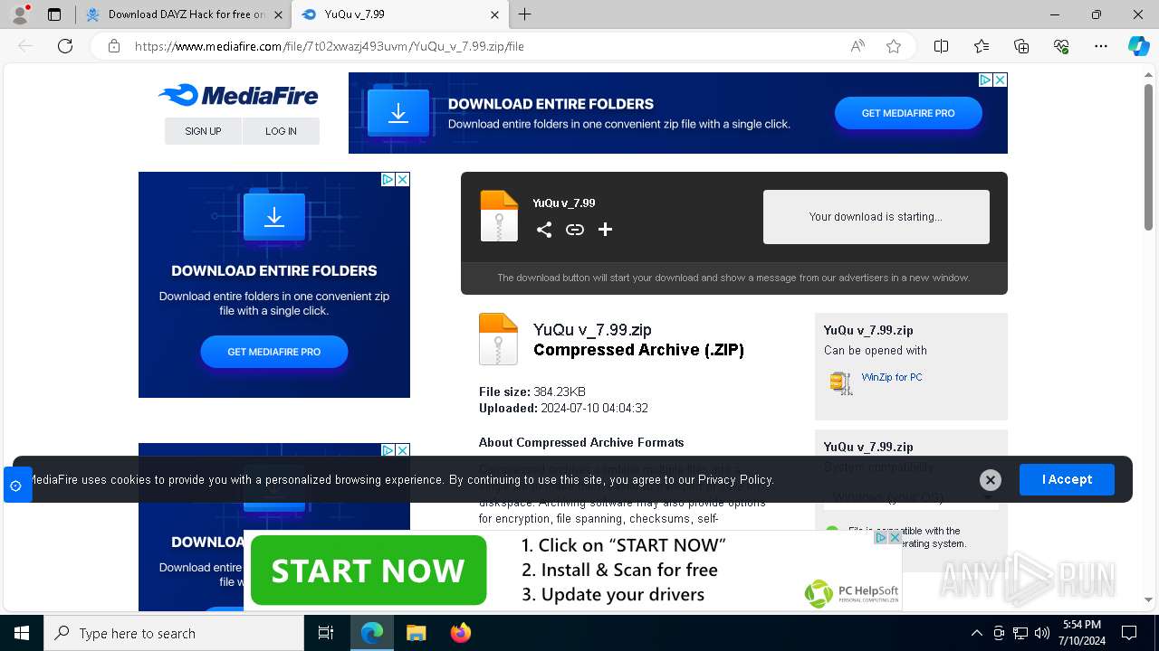Open Edge settings and more menu
The height and width of the screenshot is (651, 1159).
[1101, 46]
